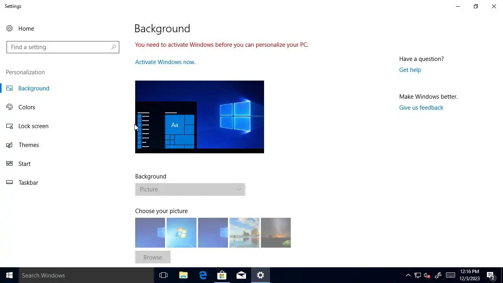The width and height of the screenshot is (503, 283).
Task: Click Give us feedback link
Action: click(421, 108)
